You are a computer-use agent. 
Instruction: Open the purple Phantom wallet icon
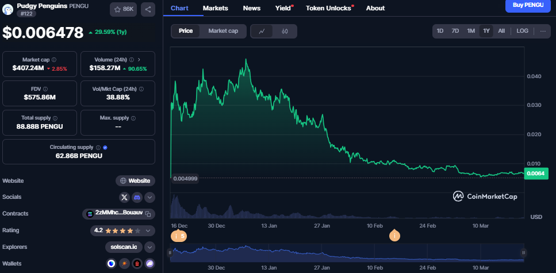click(x=150, y=263)
